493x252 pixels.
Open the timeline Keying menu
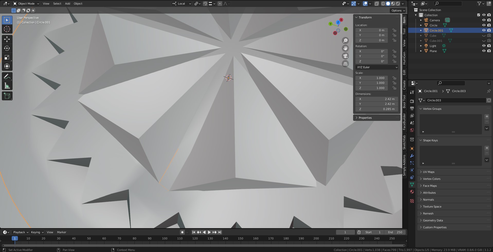37,232
